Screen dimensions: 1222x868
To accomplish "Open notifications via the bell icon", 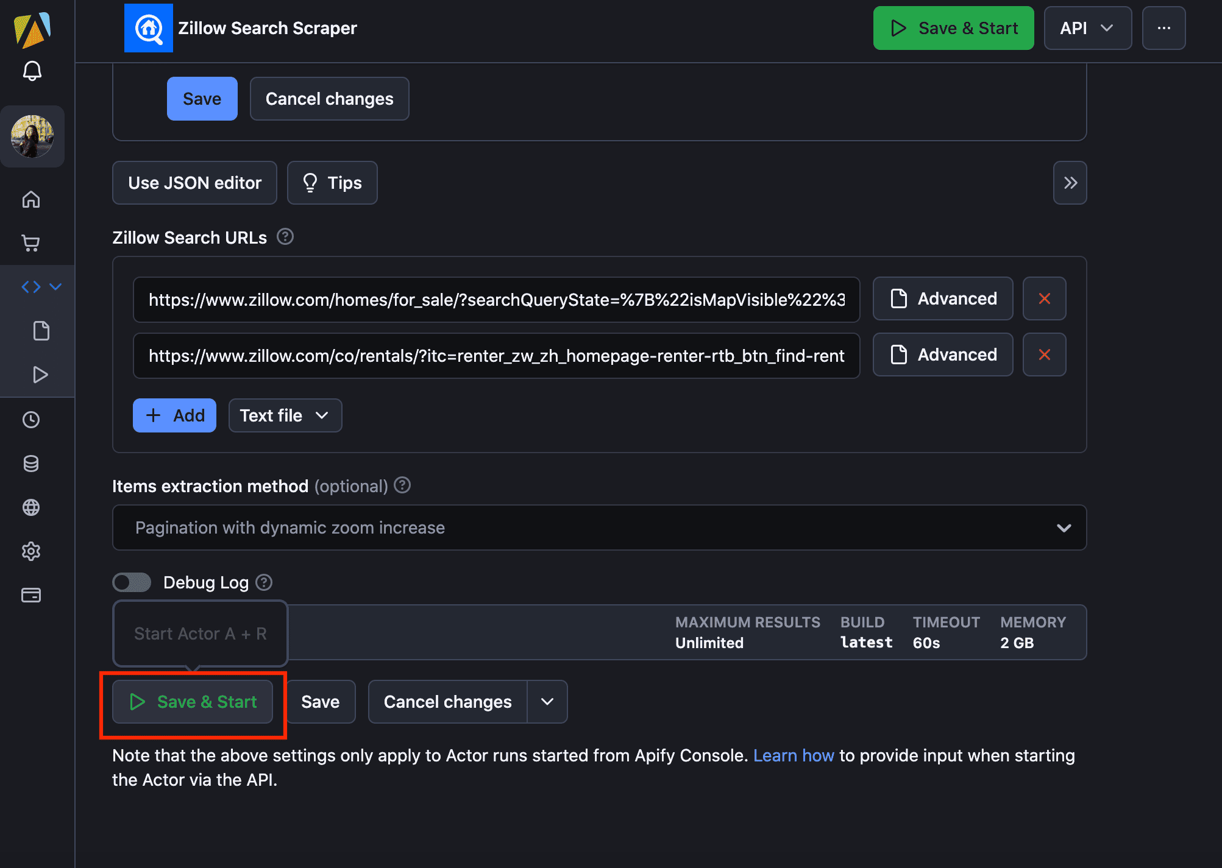I will click(33, 71).
